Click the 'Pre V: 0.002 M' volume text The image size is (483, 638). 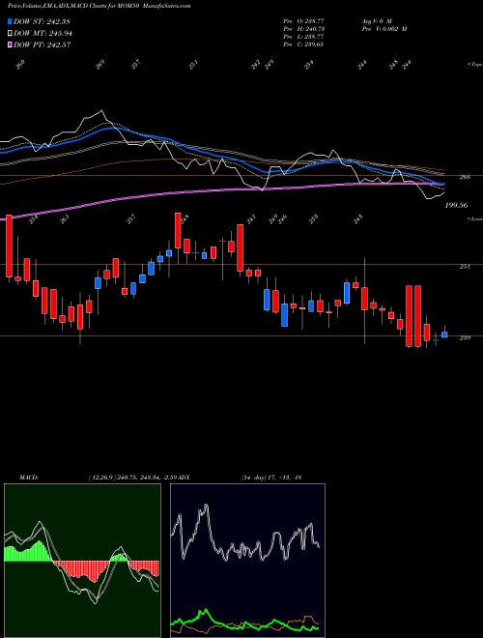tap(384, 28)
